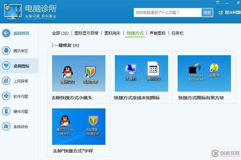Switch to the 图标消失 tab
Image resolution: width=241 pixels, height=160 pixels.
pyautogui.click(x=112, y=33)
